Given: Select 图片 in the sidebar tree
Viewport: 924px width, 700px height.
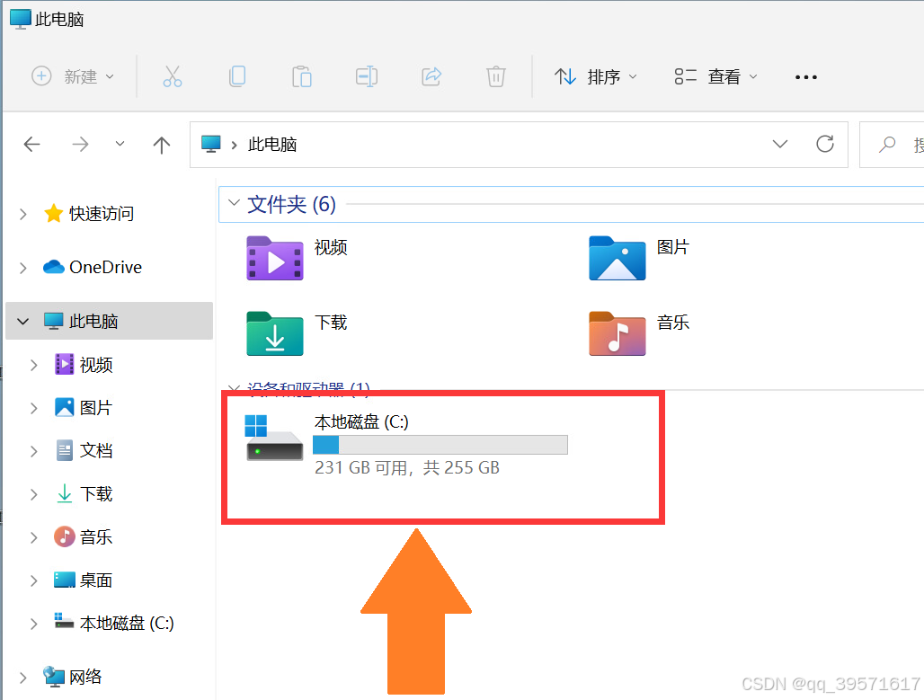Looking at the screenshot, I should tap(83, 408).
